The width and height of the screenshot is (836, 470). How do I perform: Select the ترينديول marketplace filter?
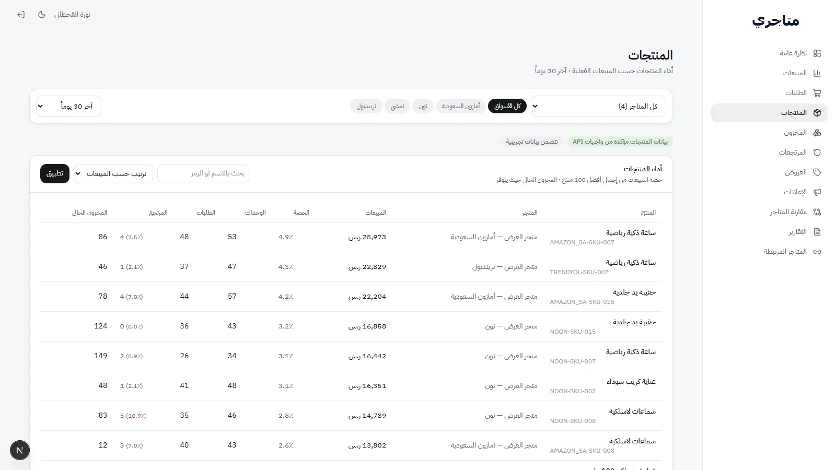tap(366, 106)
